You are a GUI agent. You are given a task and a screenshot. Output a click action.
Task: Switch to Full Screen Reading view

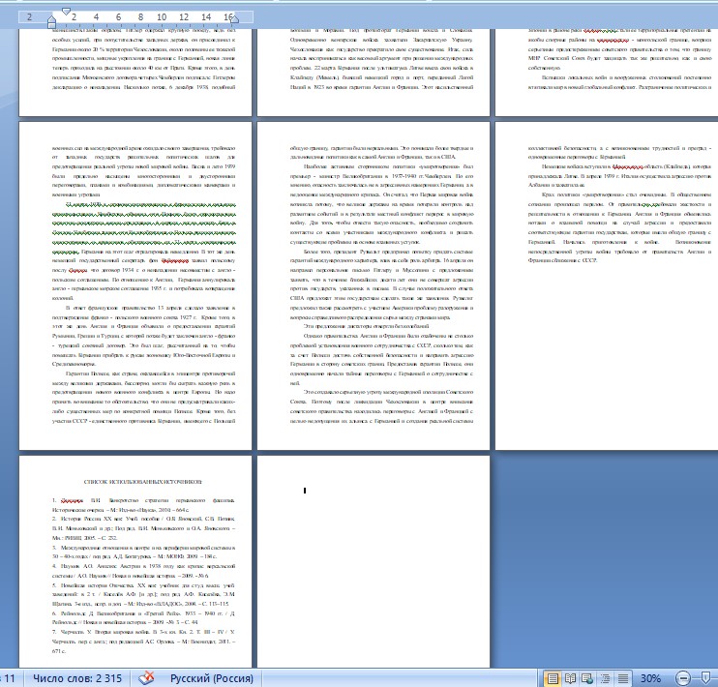click(569, 677)
